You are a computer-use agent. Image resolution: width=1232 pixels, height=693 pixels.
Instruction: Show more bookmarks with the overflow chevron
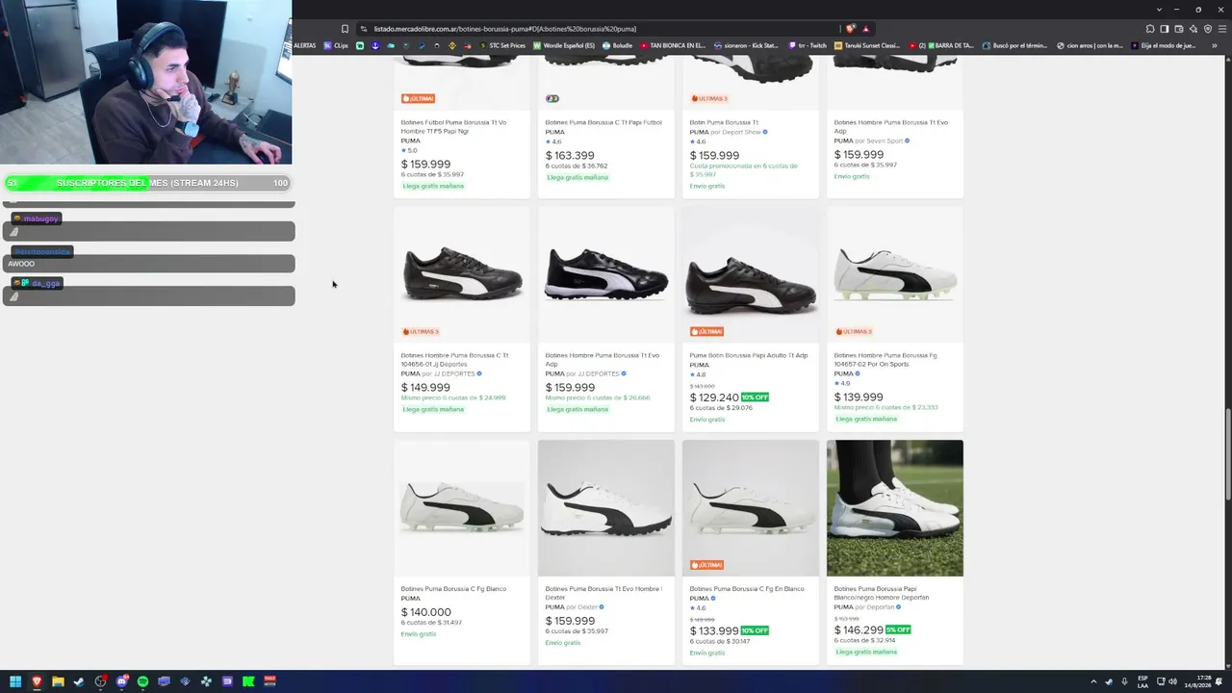click(1215, 45)
